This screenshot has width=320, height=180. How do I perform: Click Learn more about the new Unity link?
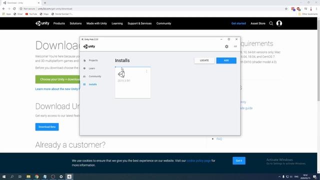pos(57,89)
